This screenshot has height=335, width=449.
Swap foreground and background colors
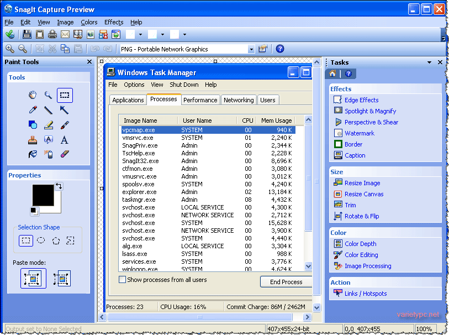tap(59, 186)
